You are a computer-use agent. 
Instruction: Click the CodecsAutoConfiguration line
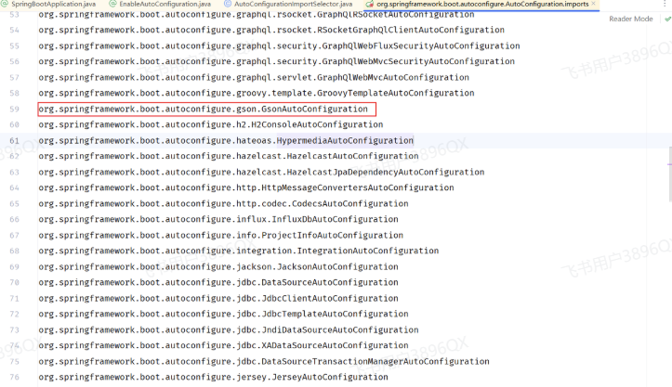point(223,204)
